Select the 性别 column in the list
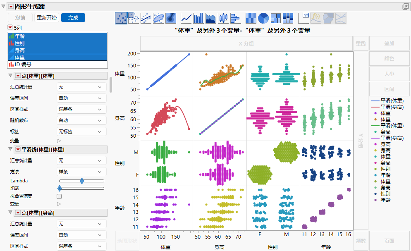411x251 pixels. coord(57,43)
